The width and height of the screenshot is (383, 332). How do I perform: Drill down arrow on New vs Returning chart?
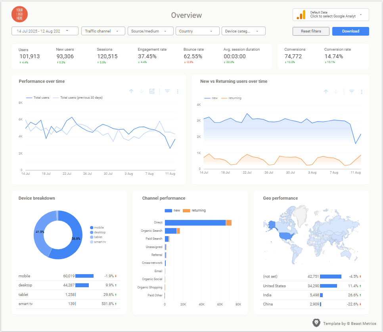(x=336, y=92)
